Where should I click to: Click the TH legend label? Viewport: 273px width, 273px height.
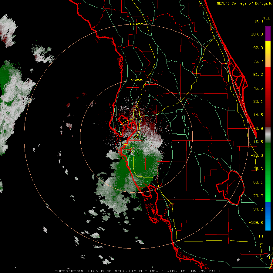(x=261, y=236)
